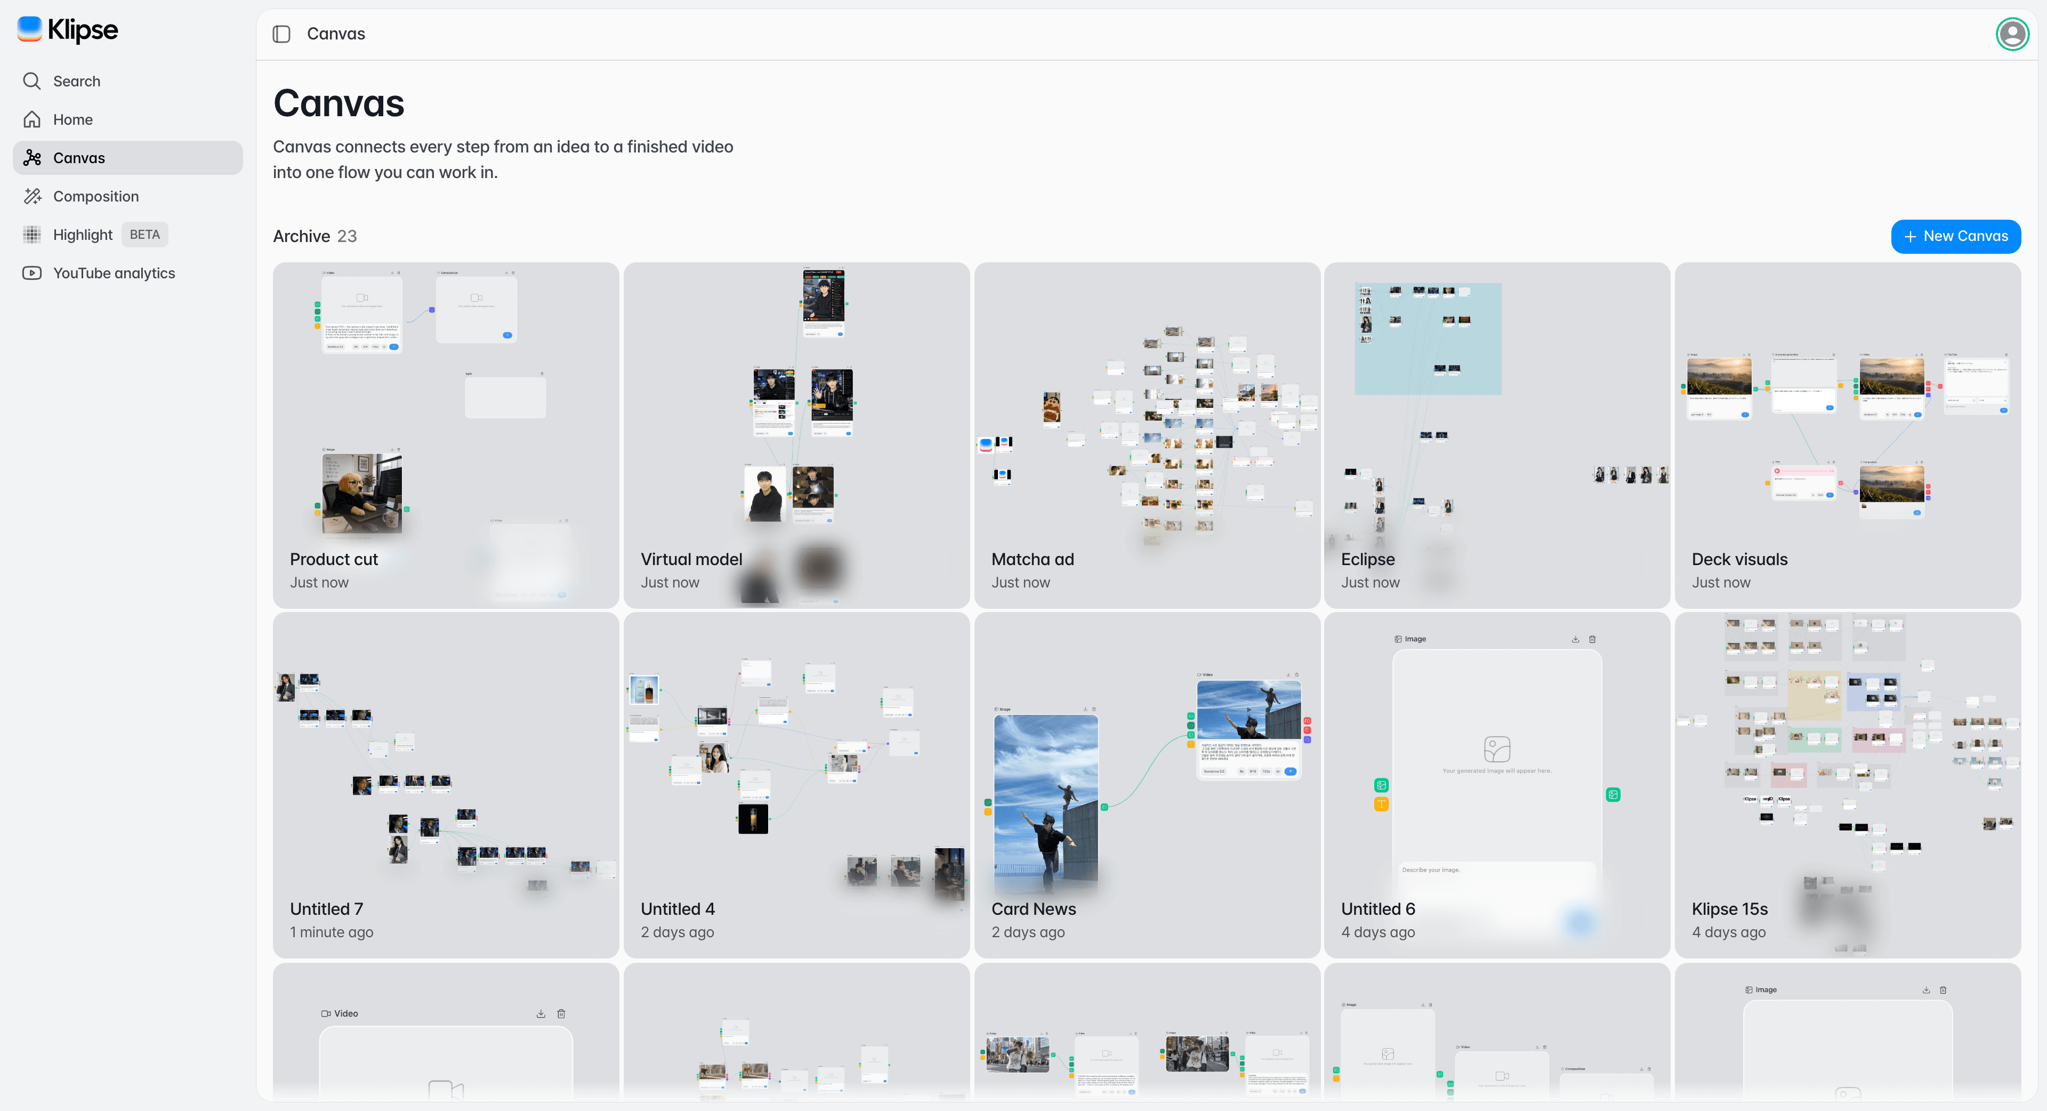Open Composition in the sidebar
Screen dimensions: 2047x1111
(x=128, y=196)
